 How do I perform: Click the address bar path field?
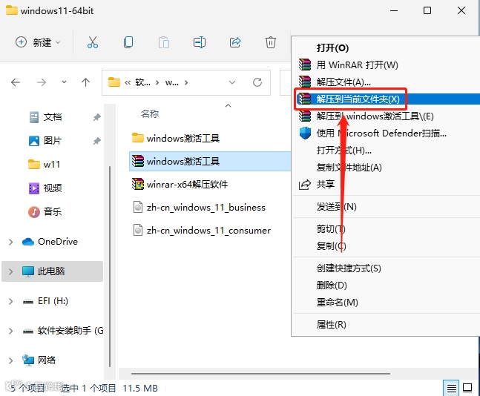[x=185, y=82]
